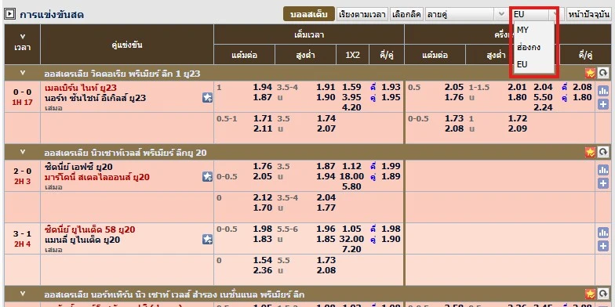Bet on Sydney United 58 U20 handicap 1.98

coord(262,229)
